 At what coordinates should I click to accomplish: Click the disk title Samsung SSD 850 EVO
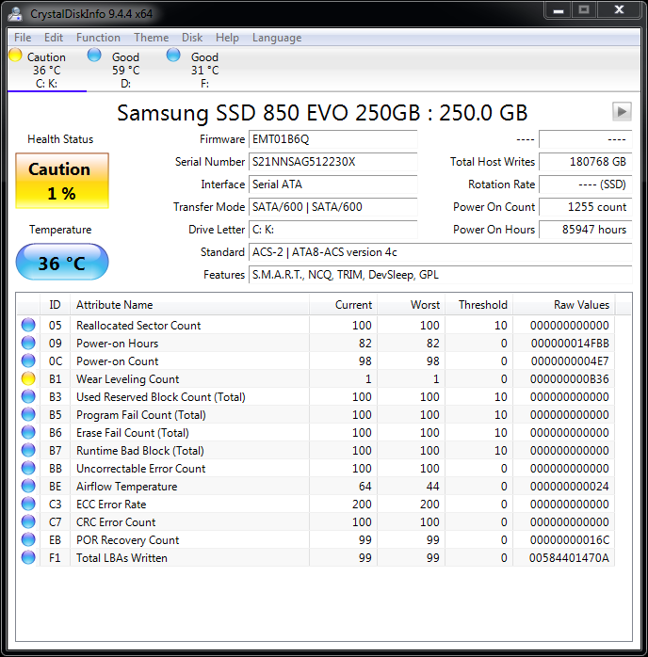click(x=322, y=112)
